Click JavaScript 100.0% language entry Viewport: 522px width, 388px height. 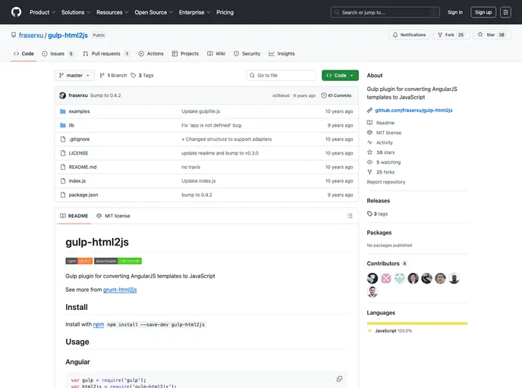[390, 331]
